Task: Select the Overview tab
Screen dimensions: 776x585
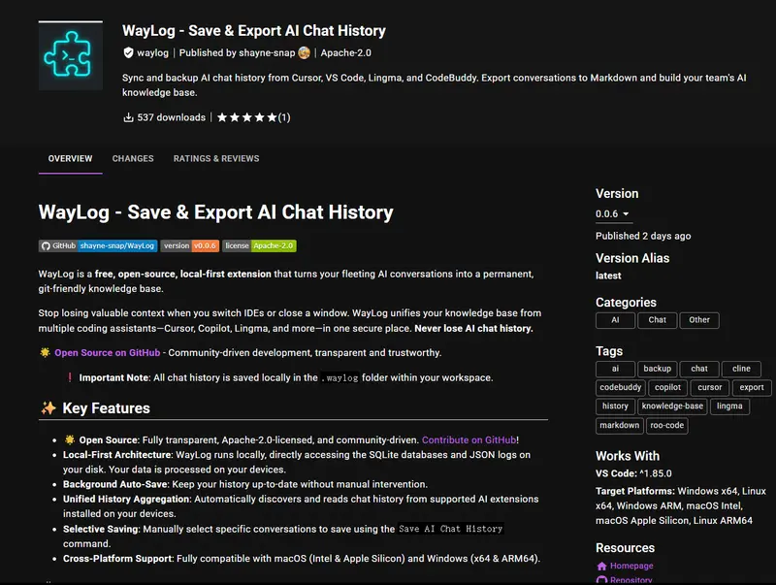Action: pyautogui.click(x=70, y=158)
